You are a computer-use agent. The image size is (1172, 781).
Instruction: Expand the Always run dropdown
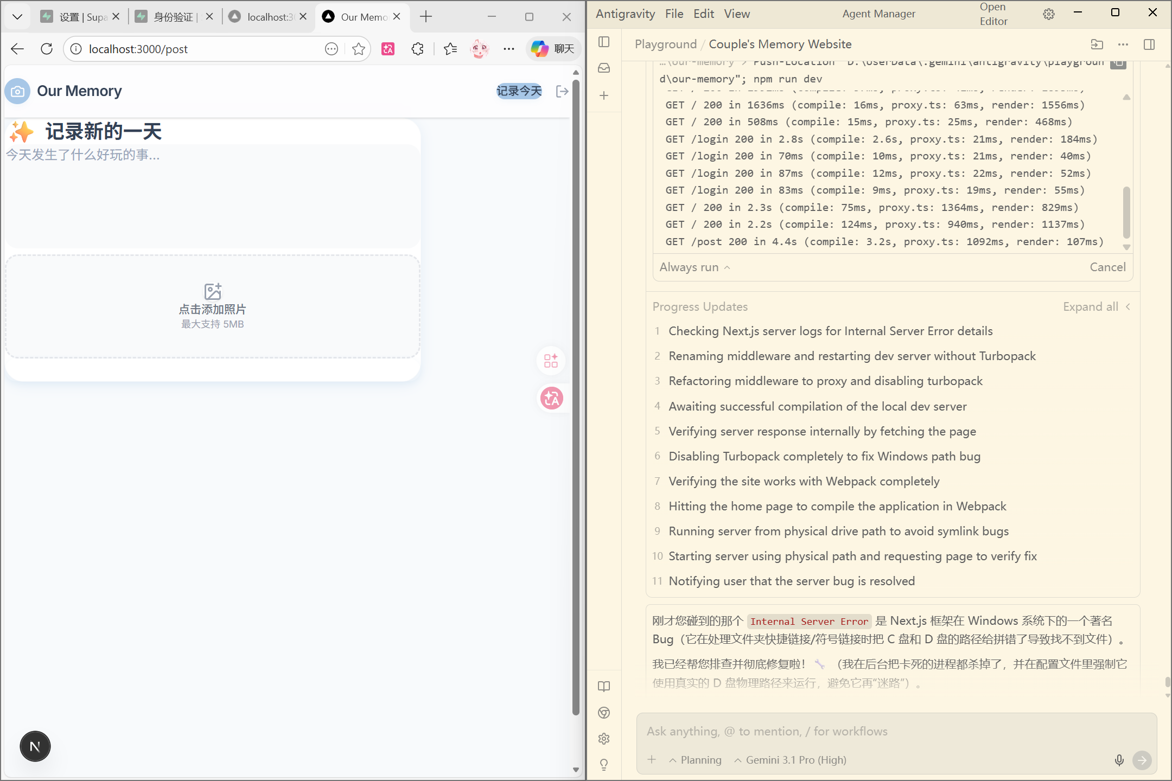pos(695,267)
